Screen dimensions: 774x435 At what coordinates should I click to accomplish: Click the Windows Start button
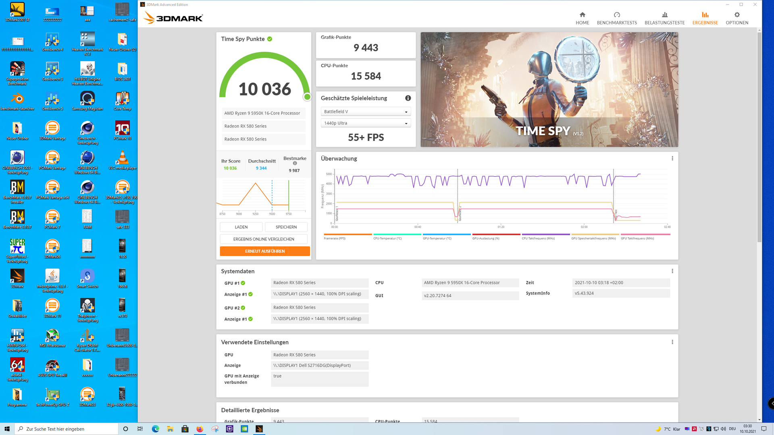tap(7, 429)
